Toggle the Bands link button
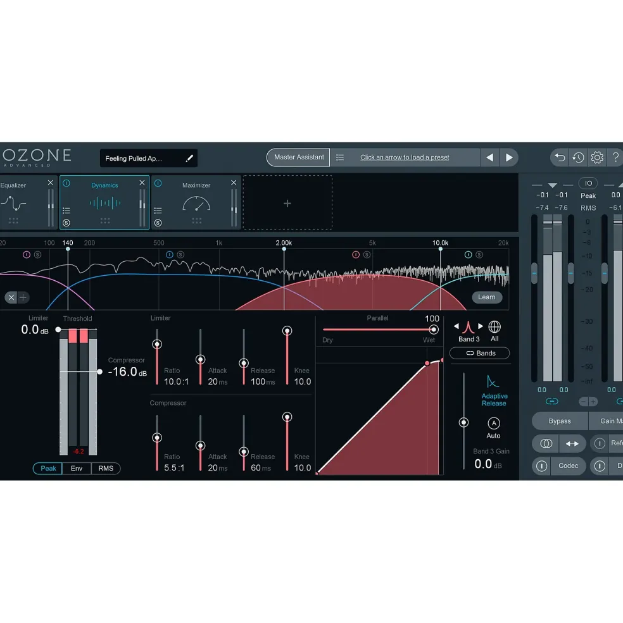The image size is (623, 623). (x=480, y=353)
